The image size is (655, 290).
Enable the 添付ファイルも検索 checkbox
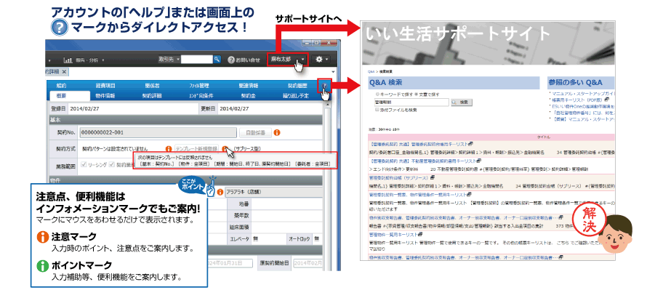pos(377,110)
